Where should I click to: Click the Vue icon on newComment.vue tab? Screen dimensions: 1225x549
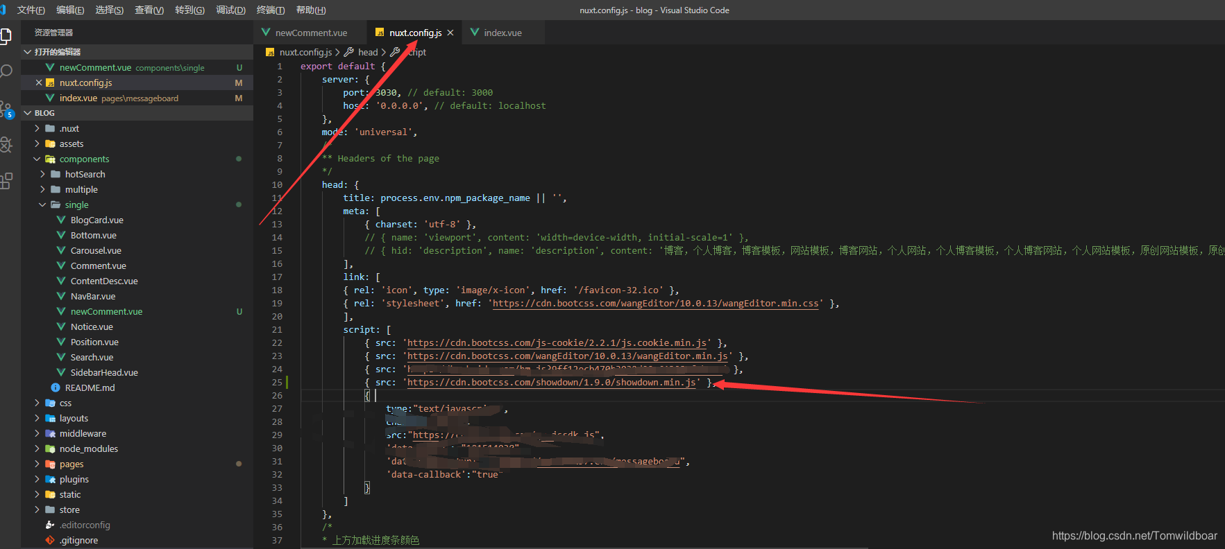[266, 33]
